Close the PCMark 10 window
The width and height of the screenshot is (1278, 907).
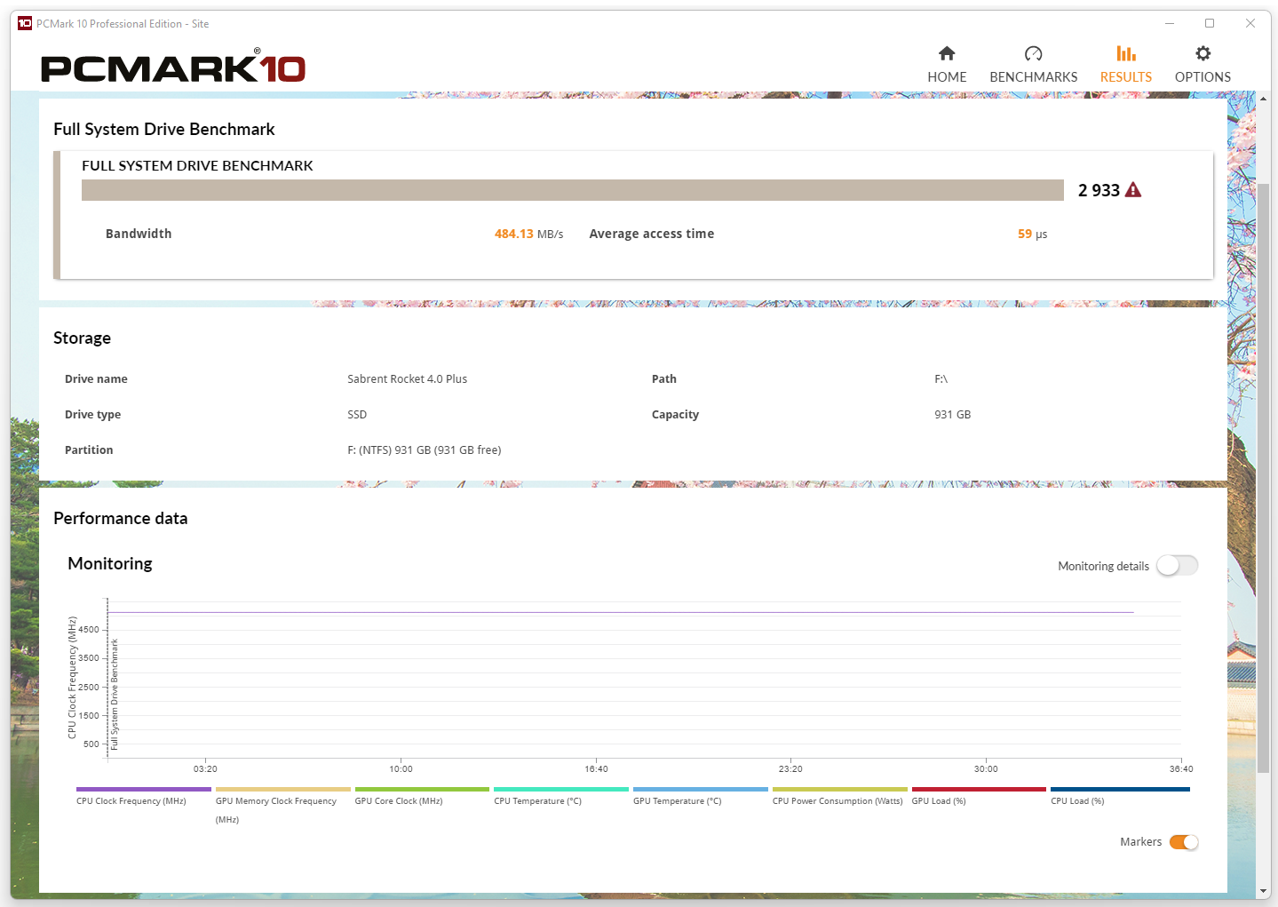point(1250,23)
